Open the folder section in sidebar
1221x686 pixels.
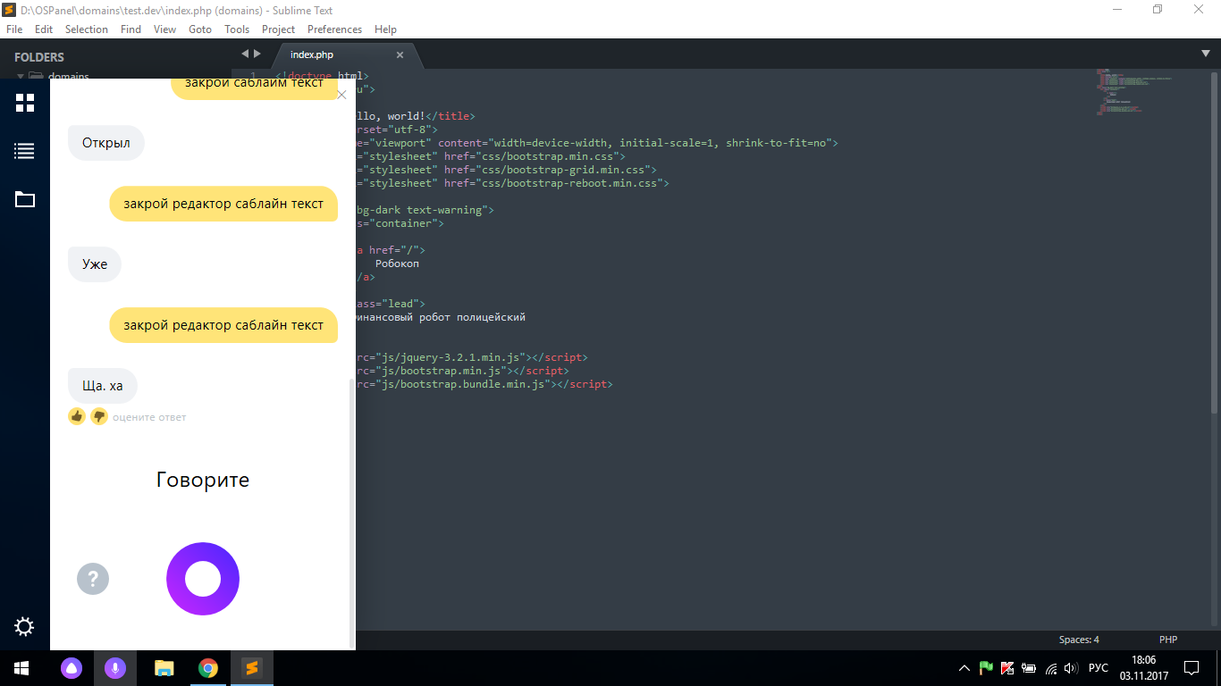coord(25,199)
